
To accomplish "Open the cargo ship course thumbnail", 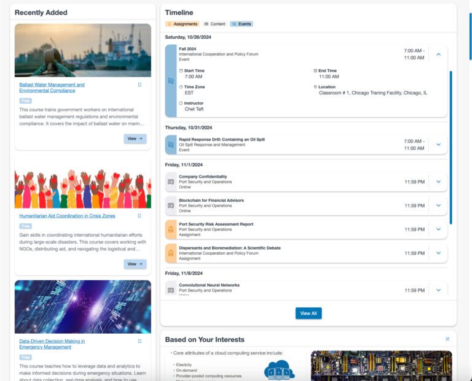I will pyautogui.click(x=82, y=50).
